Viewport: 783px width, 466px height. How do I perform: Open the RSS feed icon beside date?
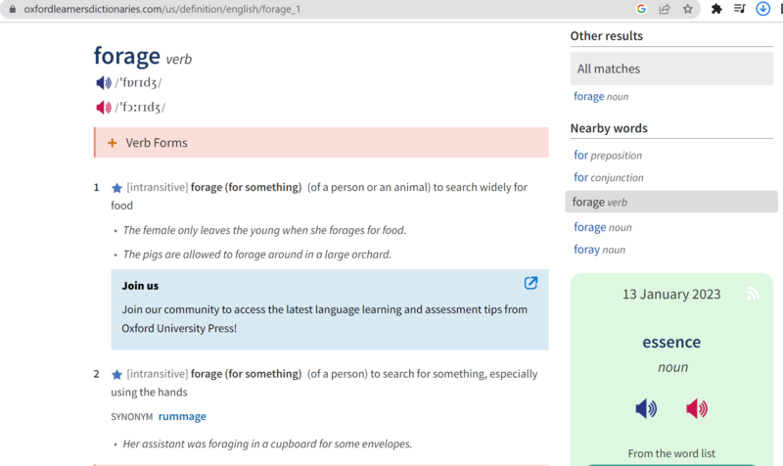[753, 294]
